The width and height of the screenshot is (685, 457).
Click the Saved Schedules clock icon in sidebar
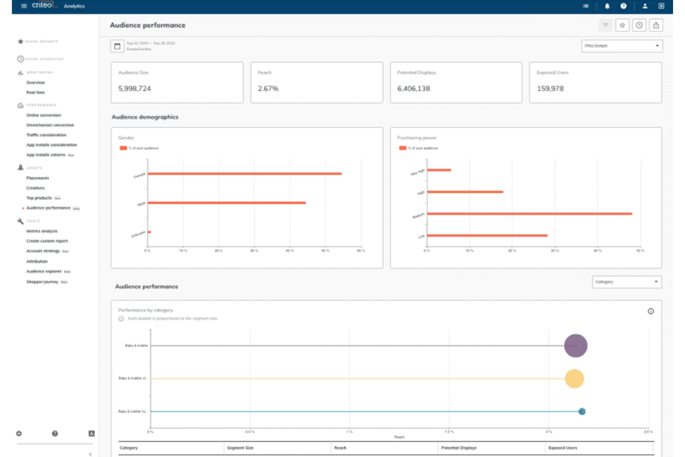(x=20, y=59)
